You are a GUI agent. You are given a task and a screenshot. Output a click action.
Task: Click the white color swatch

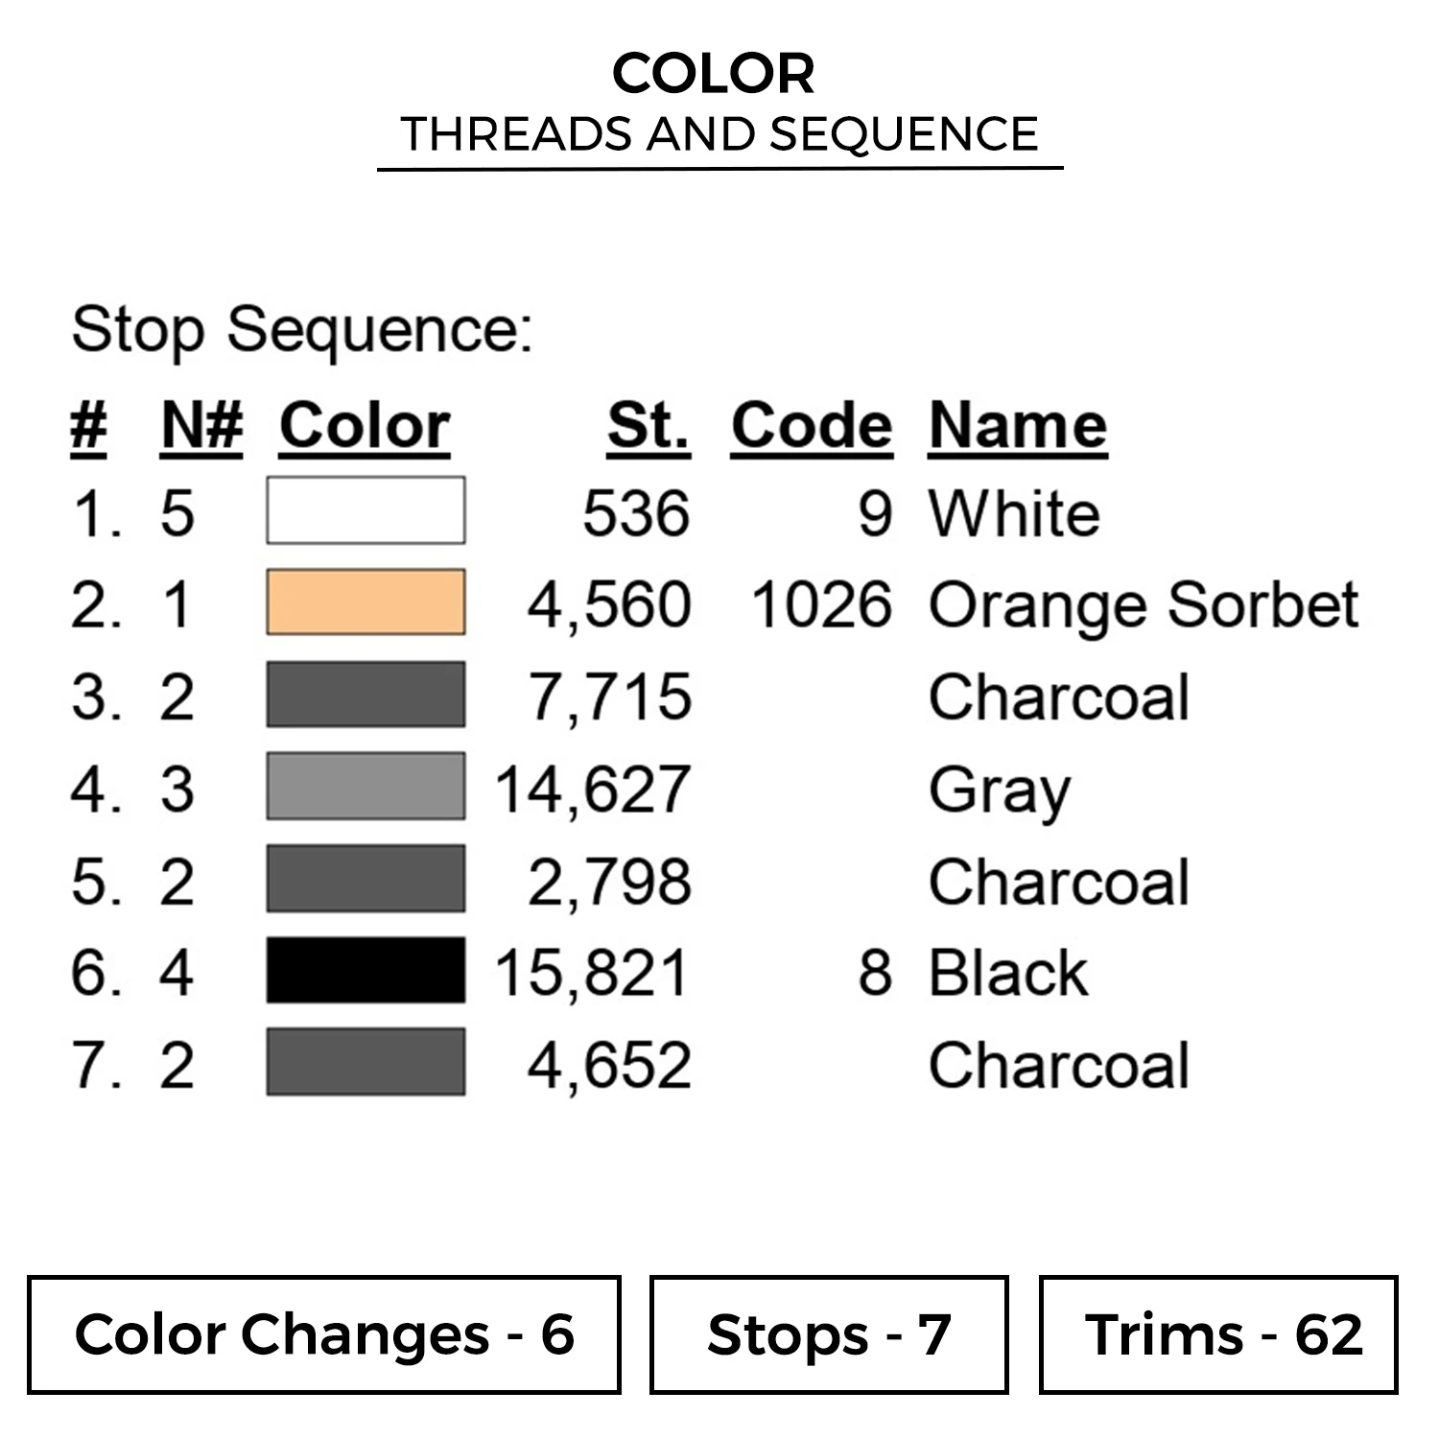(366, 510)
